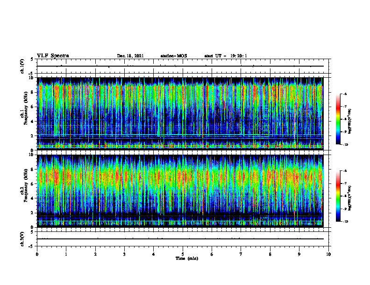Click time axis tick label "1"
370x285 pixels.
pos(66,254)
